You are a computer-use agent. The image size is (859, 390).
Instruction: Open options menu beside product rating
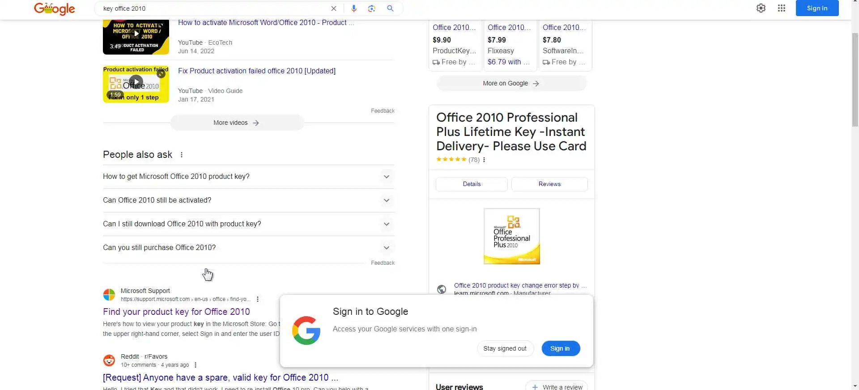(x=484, y=160)
